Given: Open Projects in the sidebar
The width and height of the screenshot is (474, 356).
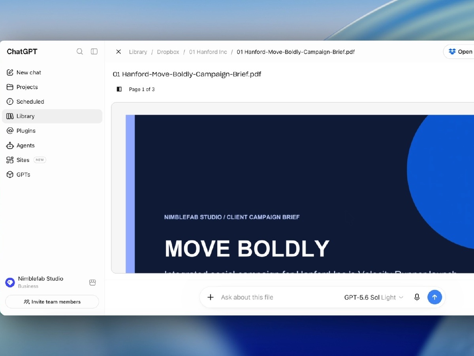Looking at the screenshot, I should point(52,87).
